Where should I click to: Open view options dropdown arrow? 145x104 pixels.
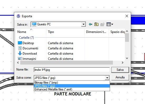112,24
